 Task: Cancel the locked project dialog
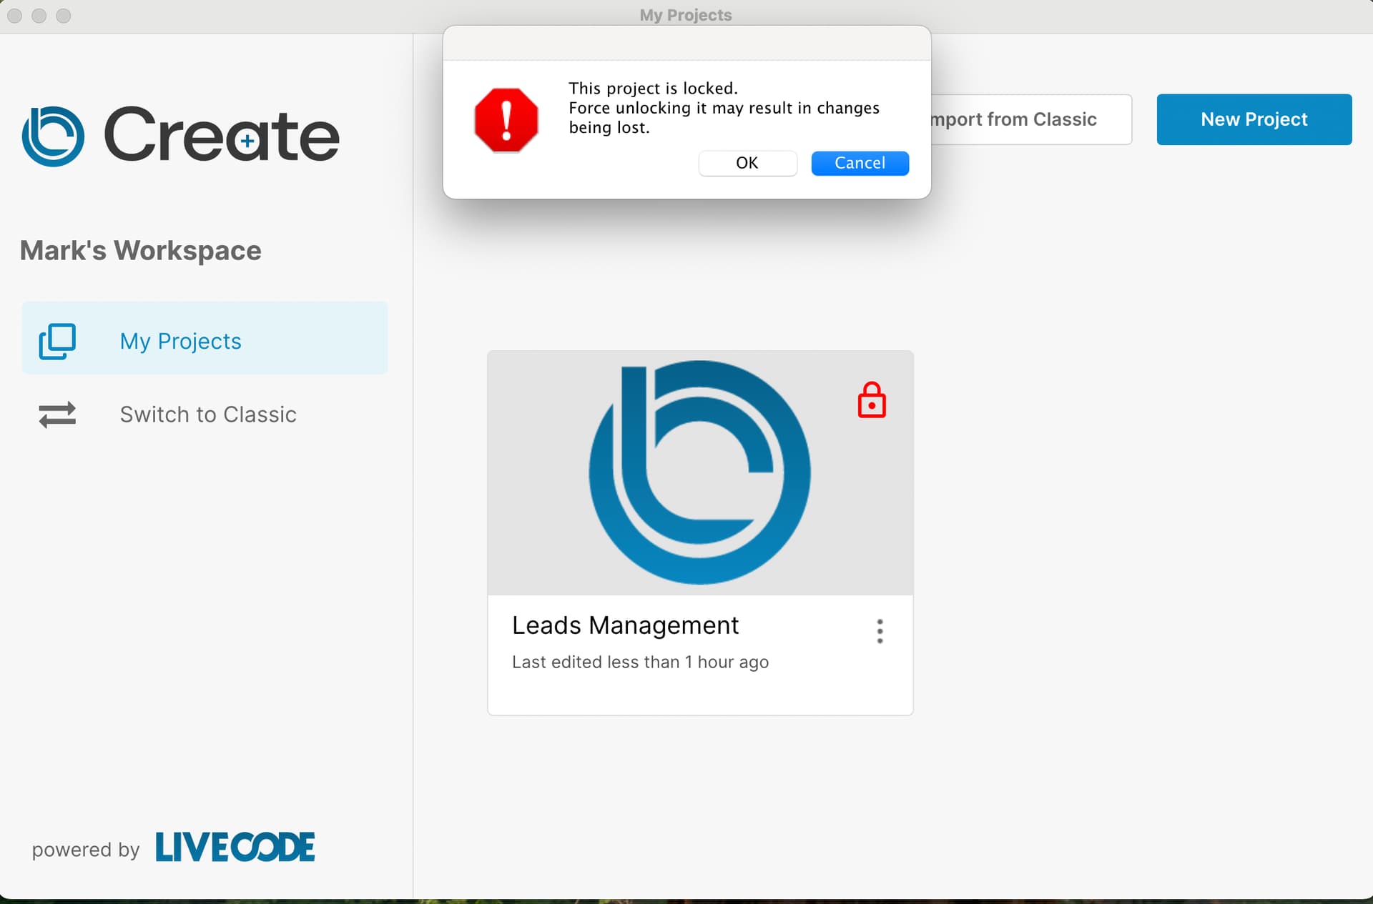point(860,163)
